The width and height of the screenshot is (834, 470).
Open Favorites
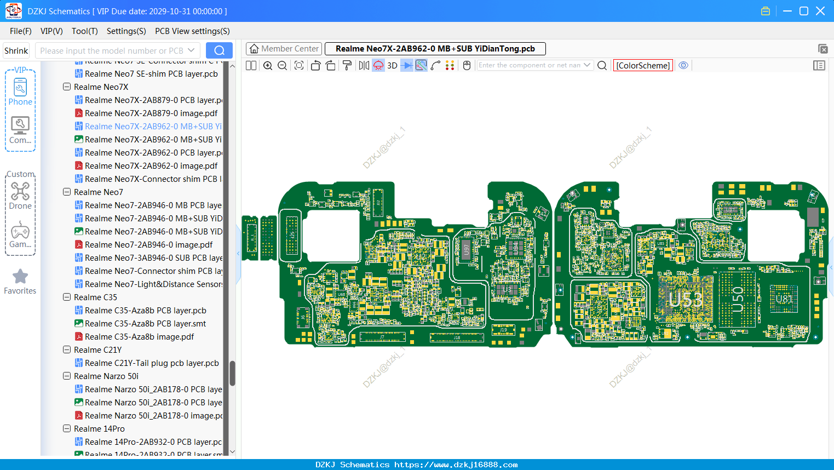tap(20, 282)
